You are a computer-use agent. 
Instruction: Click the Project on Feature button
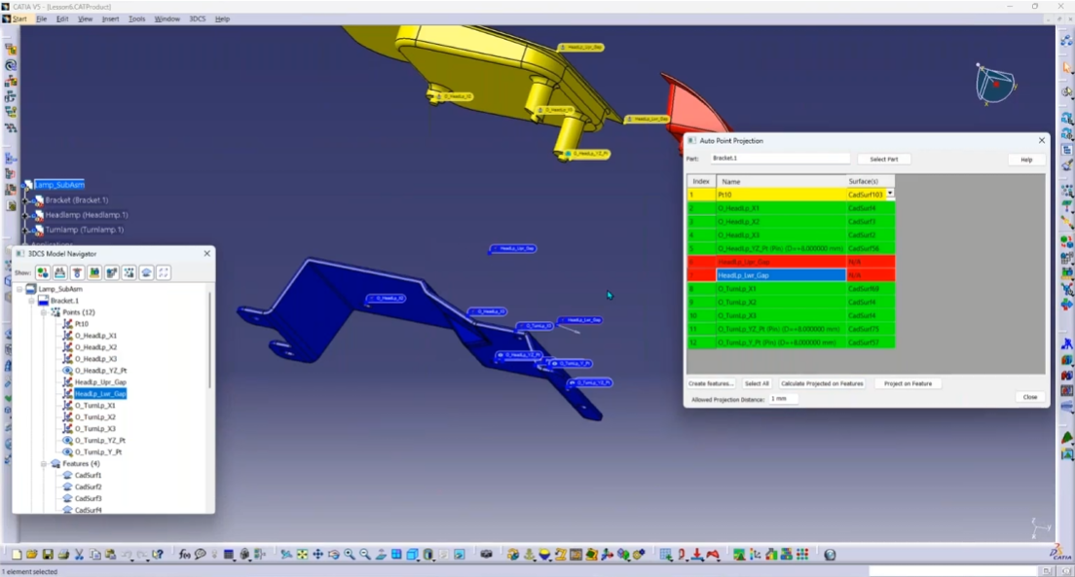click(908, 383)
